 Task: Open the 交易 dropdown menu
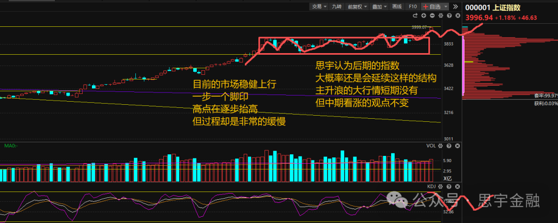pyautogui.click(x=319, y=6)
